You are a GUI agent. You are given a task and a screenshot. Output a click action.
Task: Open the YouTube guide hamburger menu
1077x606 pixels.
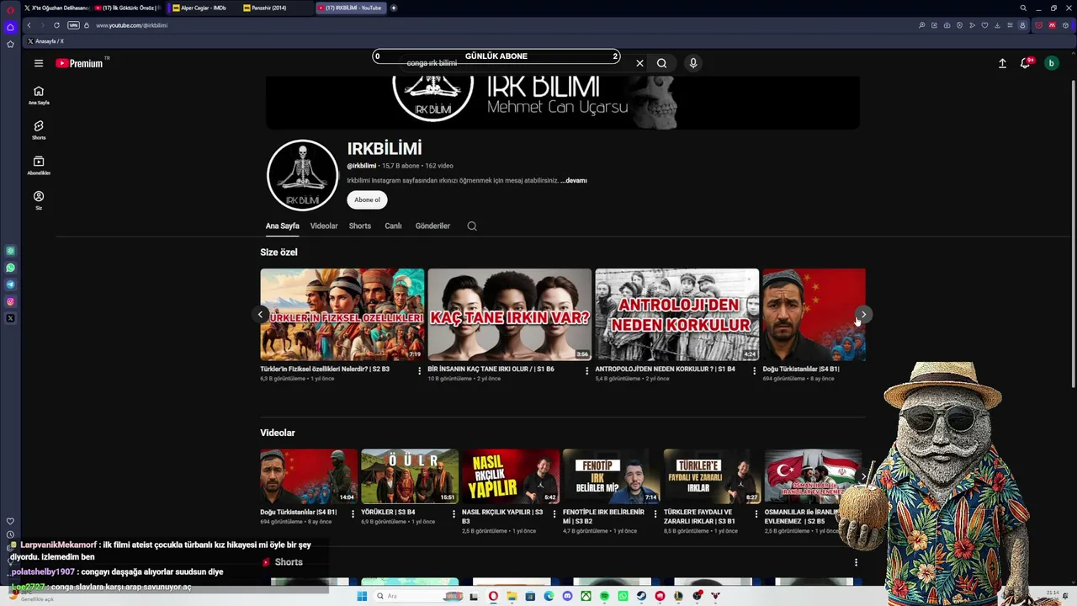coord(38,63)
